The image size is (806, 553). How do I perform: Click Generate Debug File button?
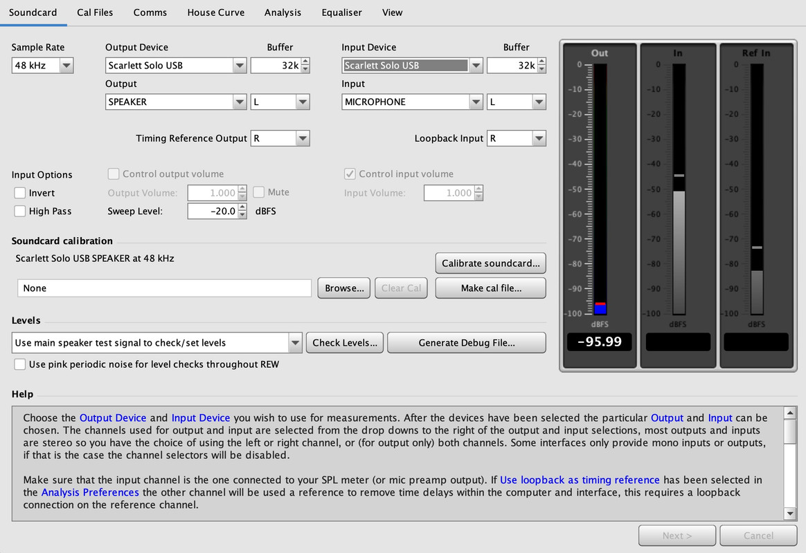coord(466,343)
